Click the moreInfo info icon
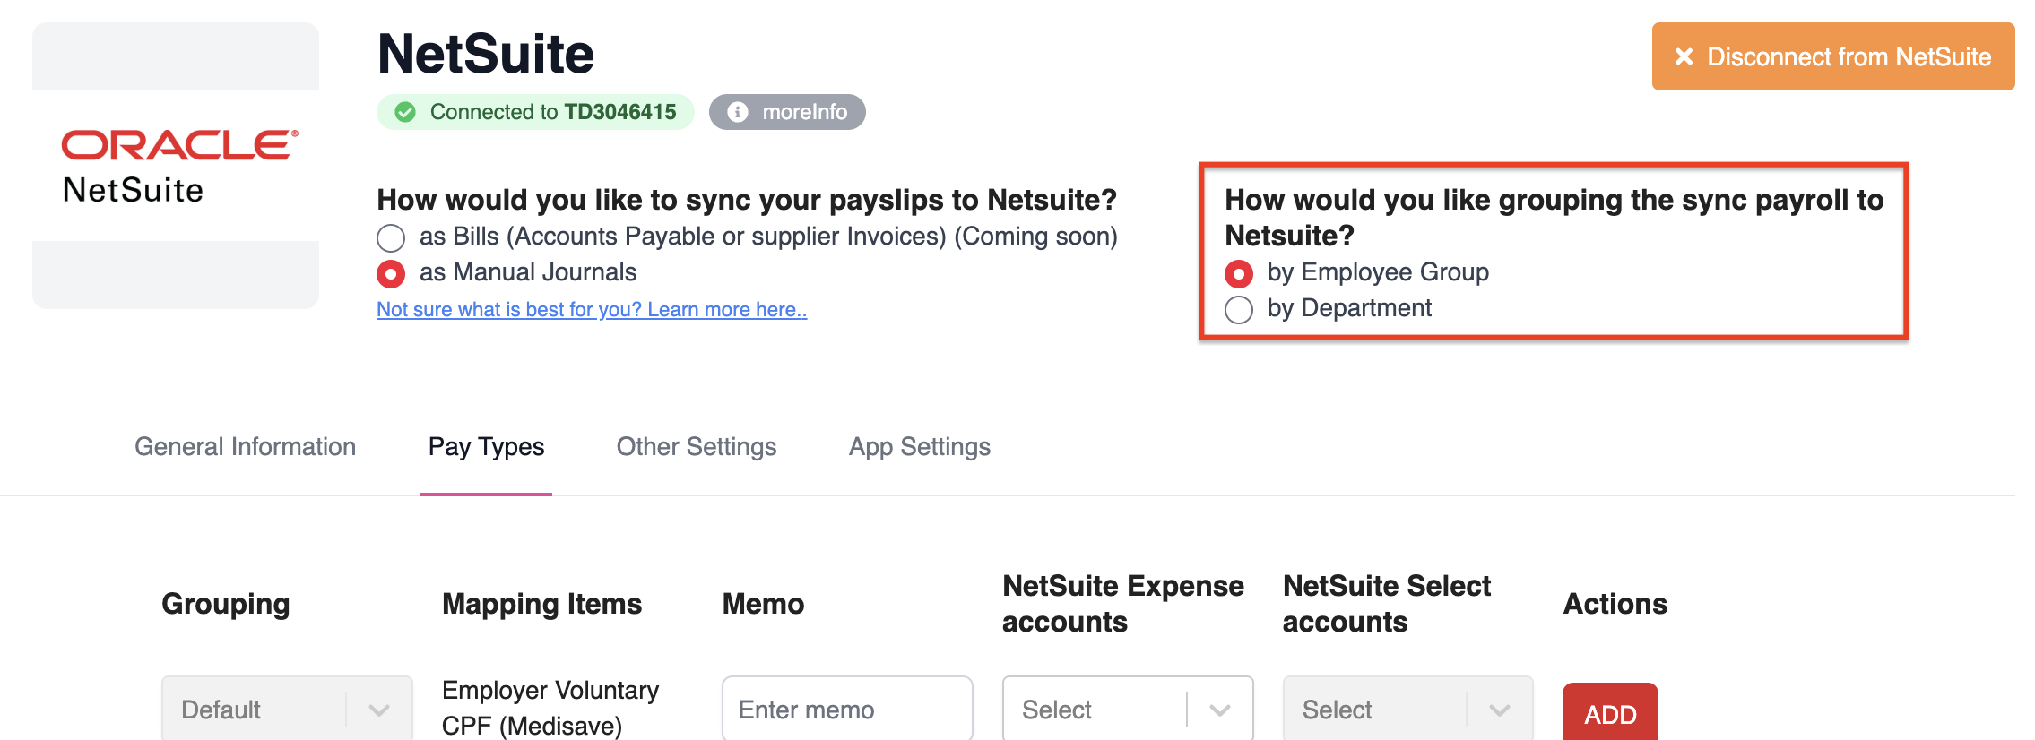 (737, 112)
